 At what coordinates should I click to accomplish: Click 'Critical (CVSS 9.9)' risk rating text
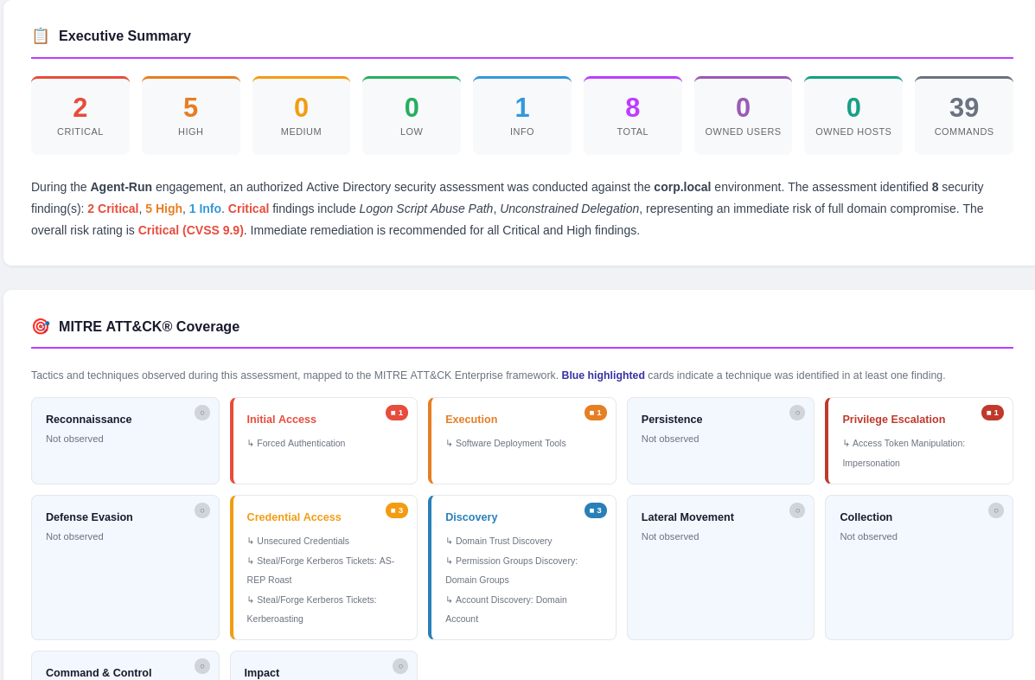191,230
